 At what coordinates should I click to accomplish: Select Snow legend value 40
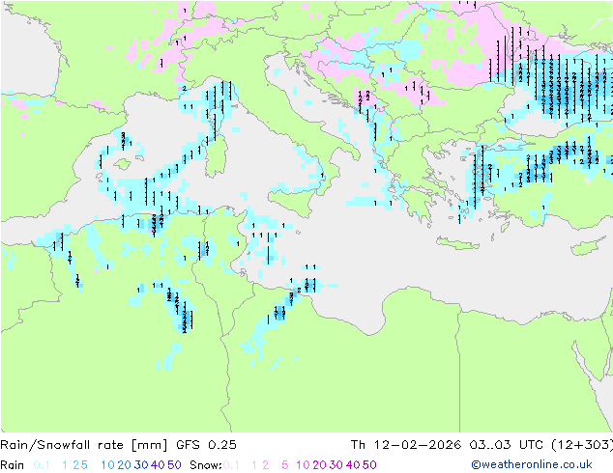[x=353, y=465]
